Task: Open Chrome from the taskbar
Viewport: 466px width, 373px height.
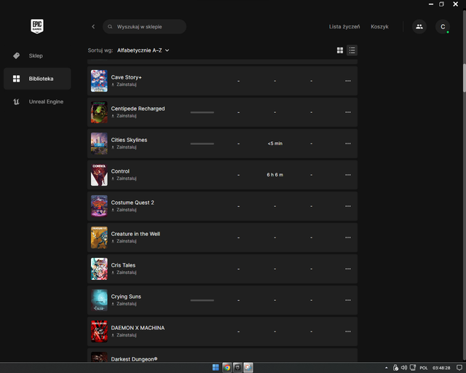Action: click(x=227, y=368)
